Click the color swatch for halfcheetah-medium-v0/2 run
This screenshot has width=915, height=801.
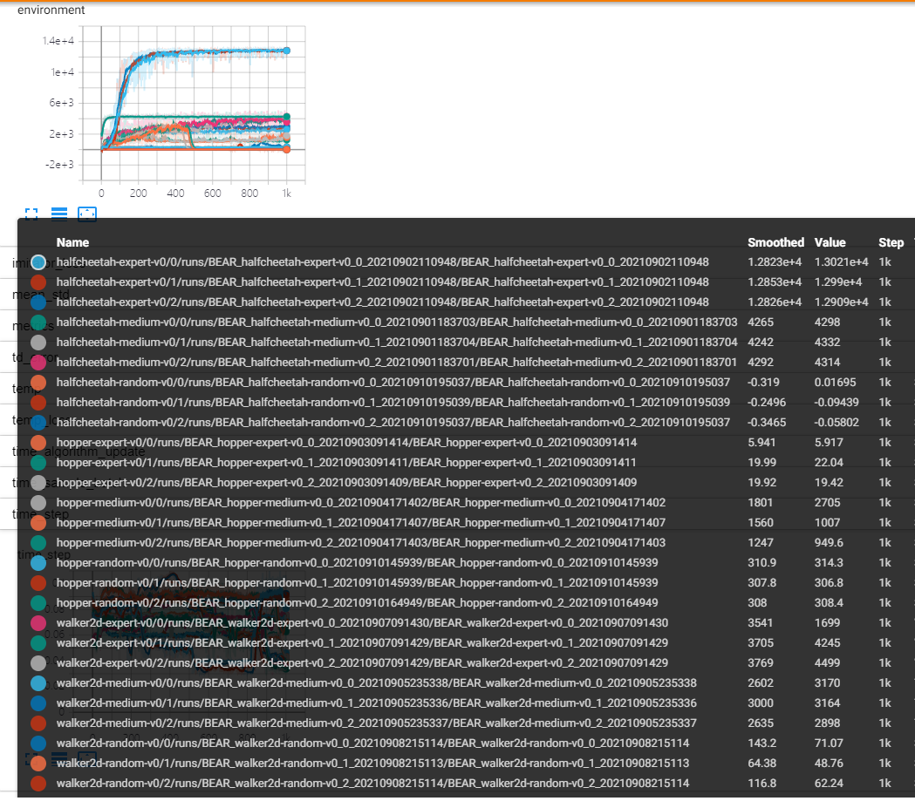click(38, 363)
